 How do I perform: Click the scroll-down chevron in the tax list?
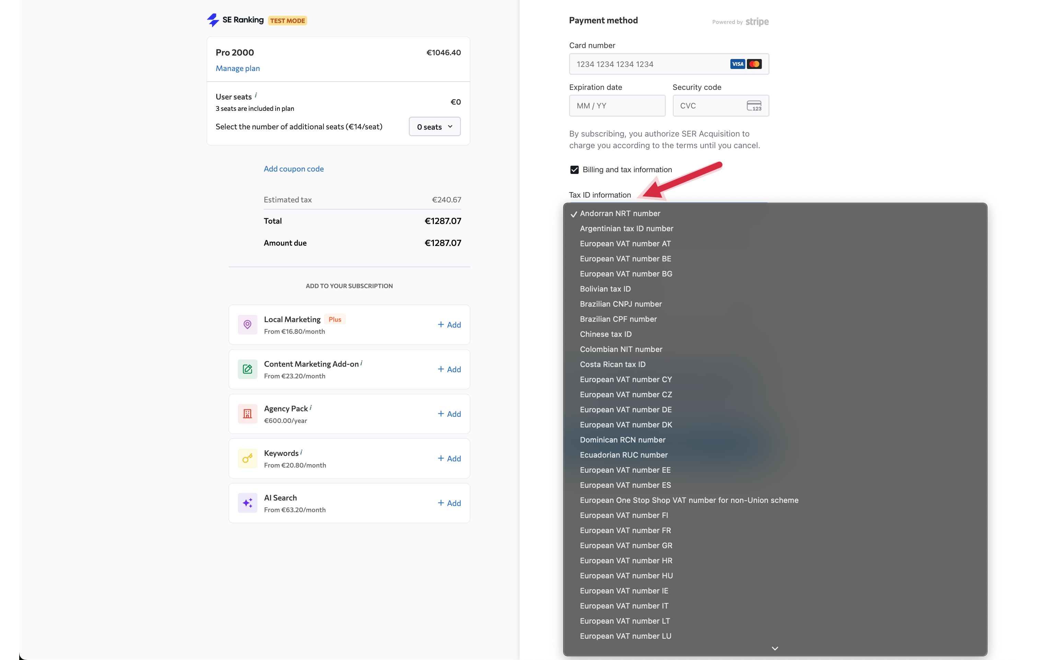tap(775, 649)
